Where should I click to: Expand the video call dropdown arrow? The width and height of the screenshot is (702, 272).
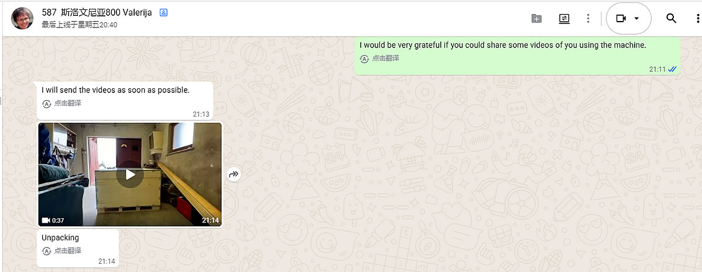tap(636, 18)
